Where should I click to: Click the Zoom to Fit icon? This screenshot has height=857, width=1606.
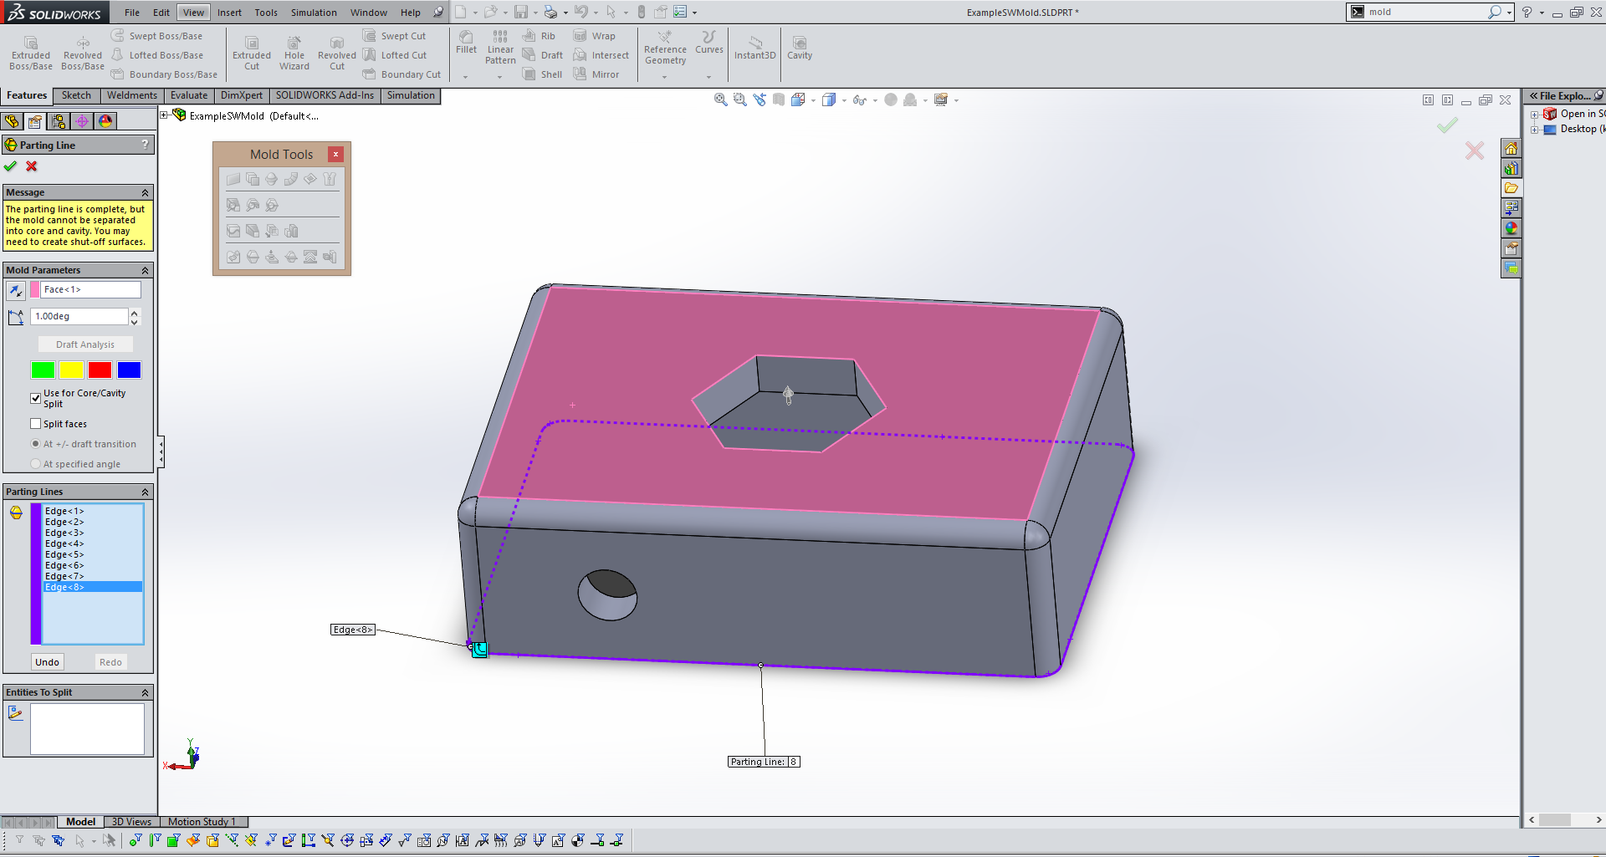(x=720, y=99)
